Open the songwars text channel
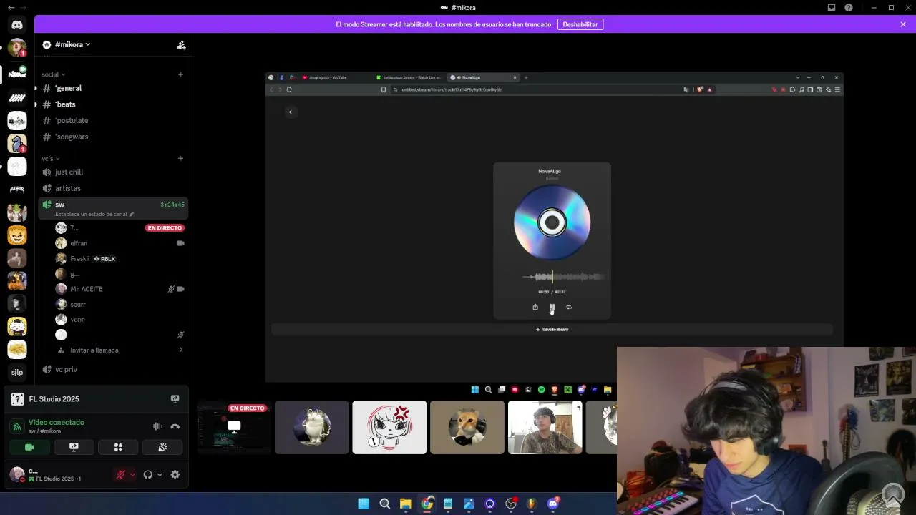 (x=113, y=137)
